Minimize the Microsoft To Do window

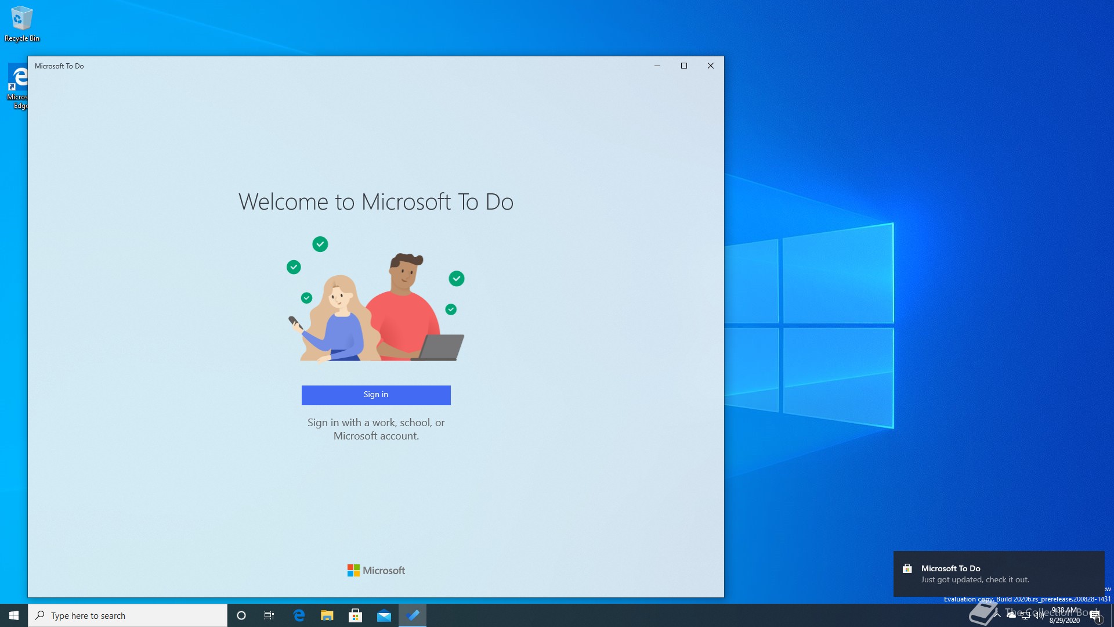coord(657,66)
